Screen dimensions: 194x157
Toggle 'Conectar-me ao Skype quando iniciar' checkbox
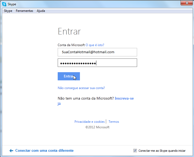click(135, 151)
